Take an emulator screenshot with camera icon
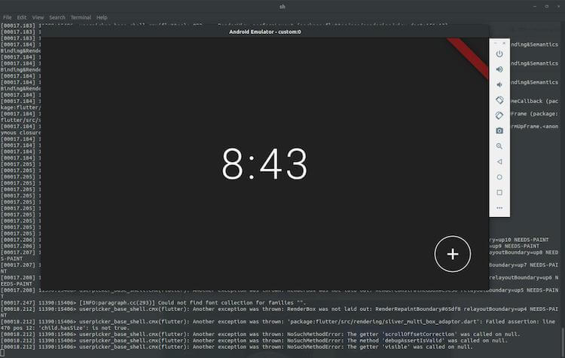 click(499, 130)
